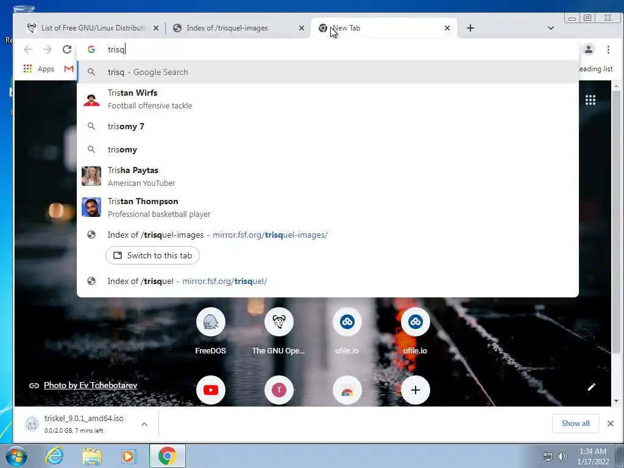The width and height of the screenshot is (624, 468).
Task: Dismiss the downloads bar with X
Action: 610,424
